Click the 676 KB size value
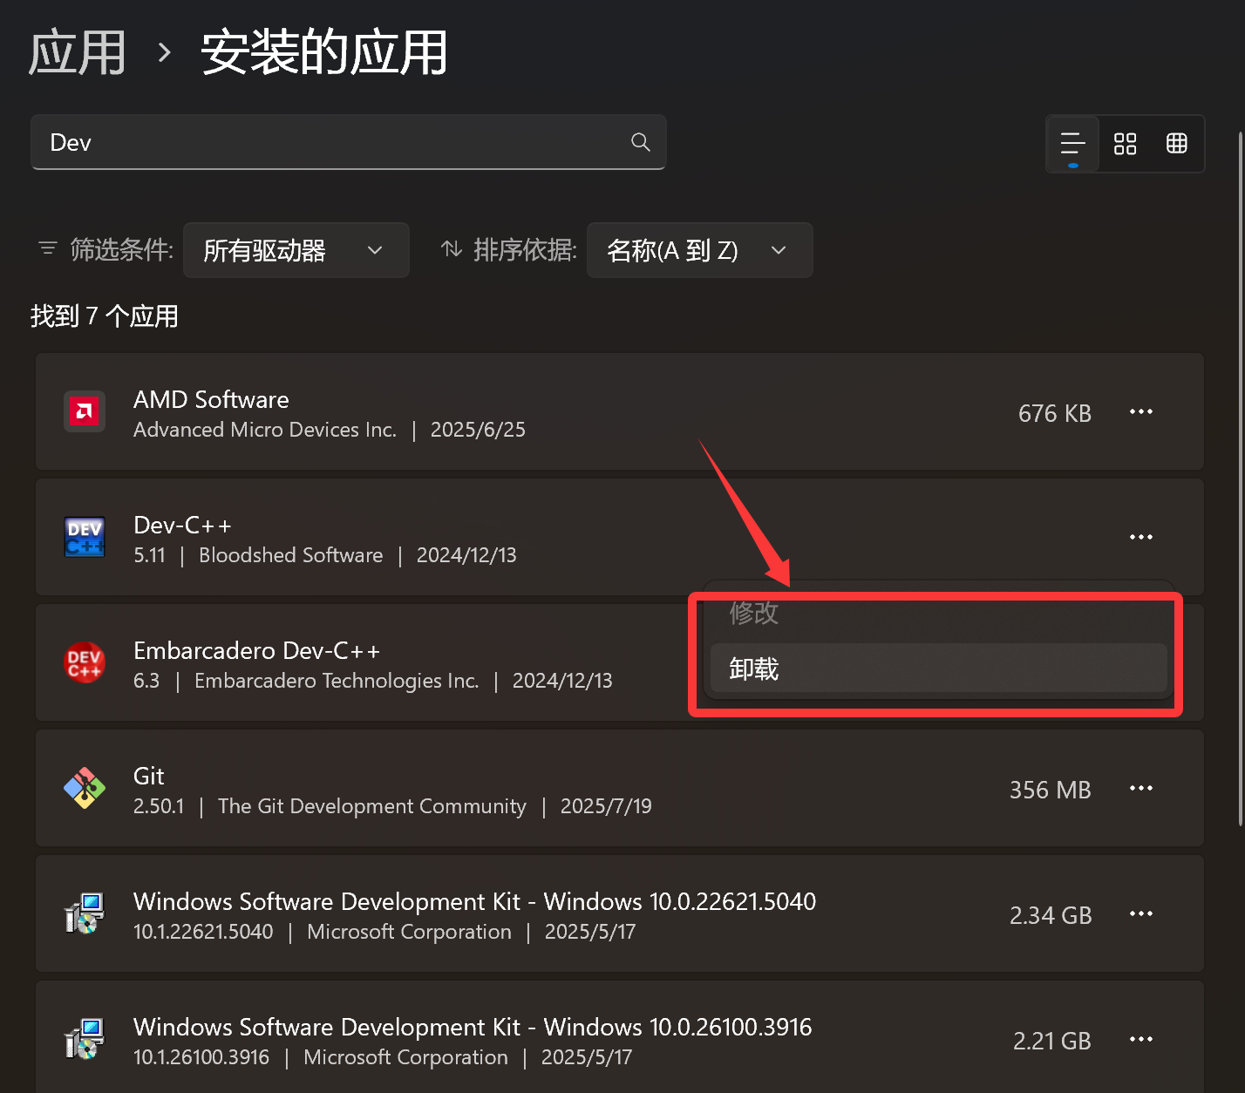Screen dimensions: 1245x1093 tap(1055, 413)
